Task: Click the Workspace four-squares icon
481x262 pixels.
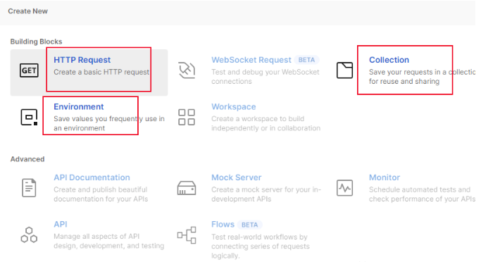Action: 187,117
